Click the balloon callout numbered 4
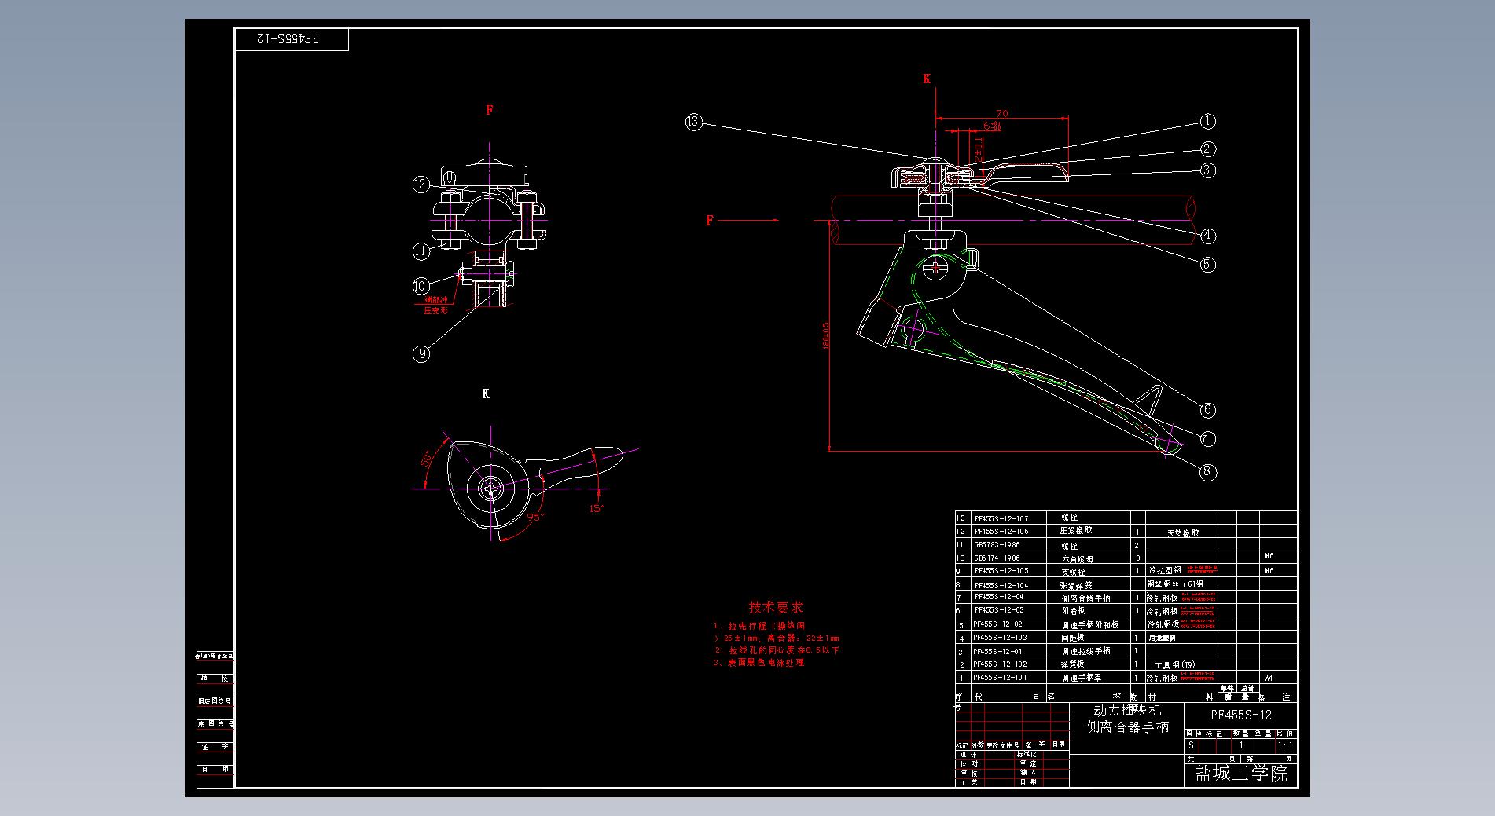This screenshot has width=1495, height=816. point(1208,235)
